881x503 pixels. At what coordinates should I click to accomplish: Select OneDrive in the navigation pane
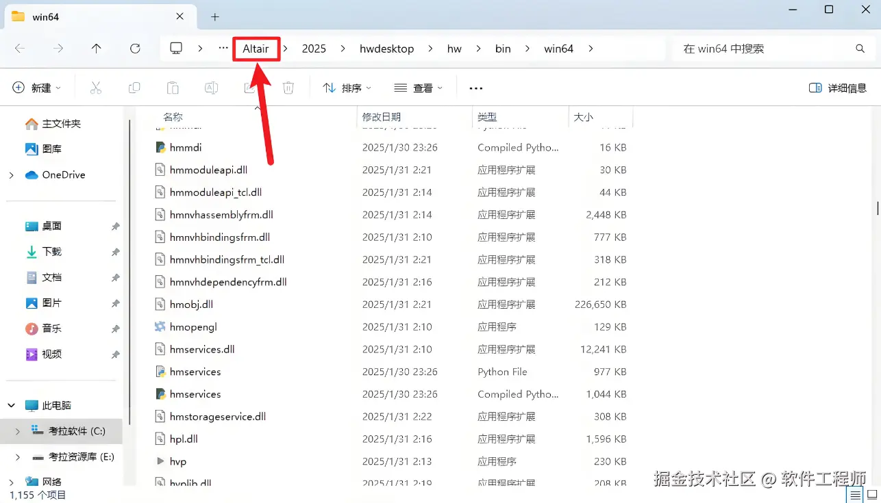click(55, 175)
